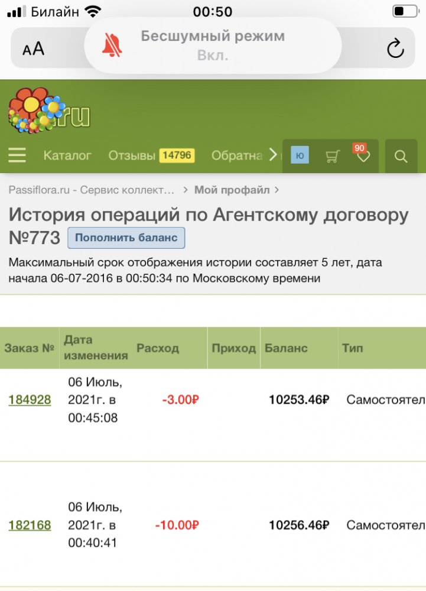Viewport: 426px width, 591px height.
Task: Open the shopping cart
Action: click(x=333, y=156)
